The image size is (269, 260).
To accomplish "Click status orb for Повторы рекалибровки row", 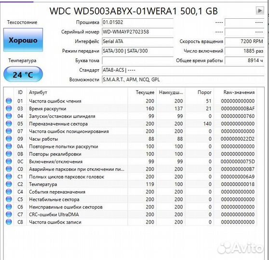I will click(x=9, y=154).
